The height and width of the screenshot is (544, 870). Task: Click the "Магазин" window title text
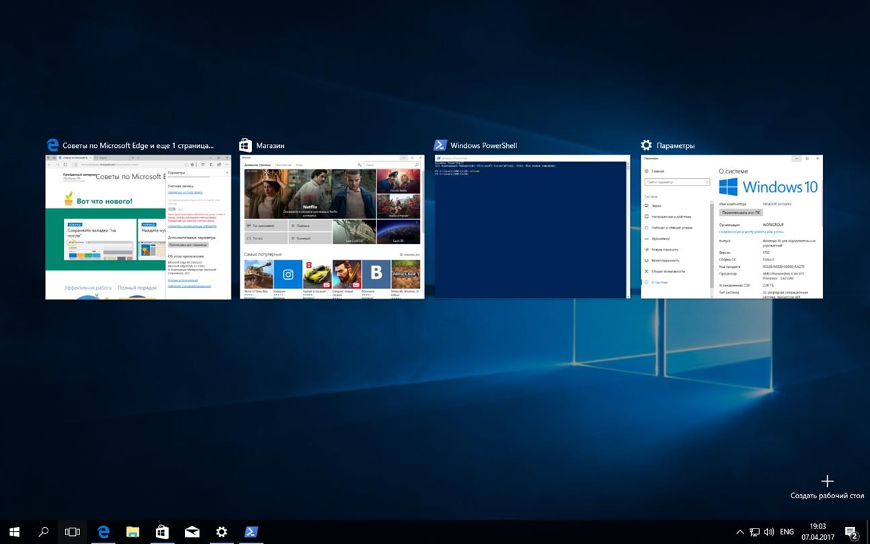point(270,145)
